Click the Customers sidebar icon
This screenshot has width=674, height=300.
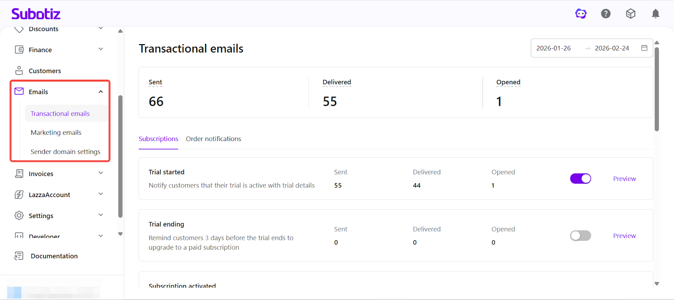(x=19, y=71)
